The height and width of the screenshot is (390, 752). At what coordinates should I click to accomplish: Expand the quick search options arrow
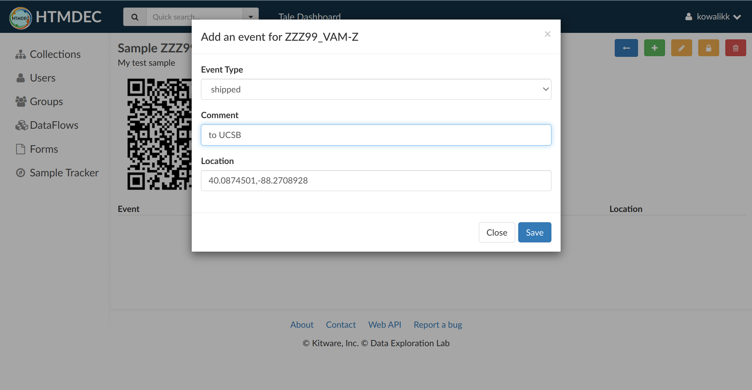(x=251, y=16)
